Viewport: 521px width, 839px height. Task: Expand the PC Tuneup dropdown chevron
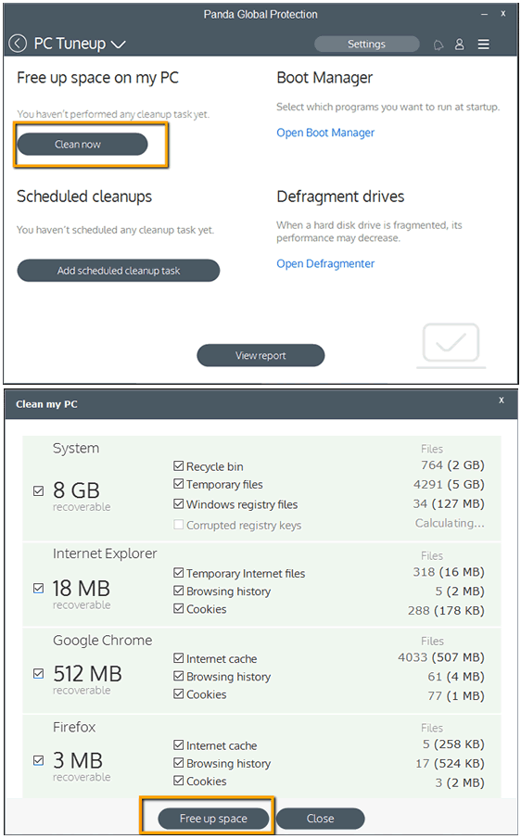119,44
